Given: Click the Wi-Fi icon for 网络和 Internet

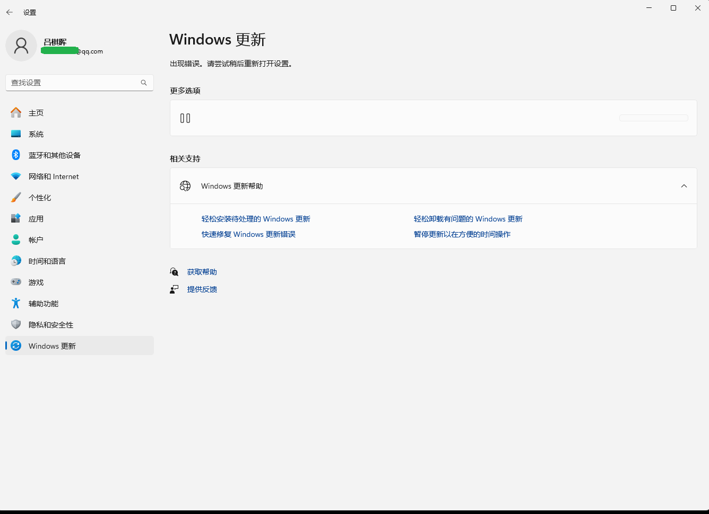Looking at the screenshot, I should tap(16, 176).
